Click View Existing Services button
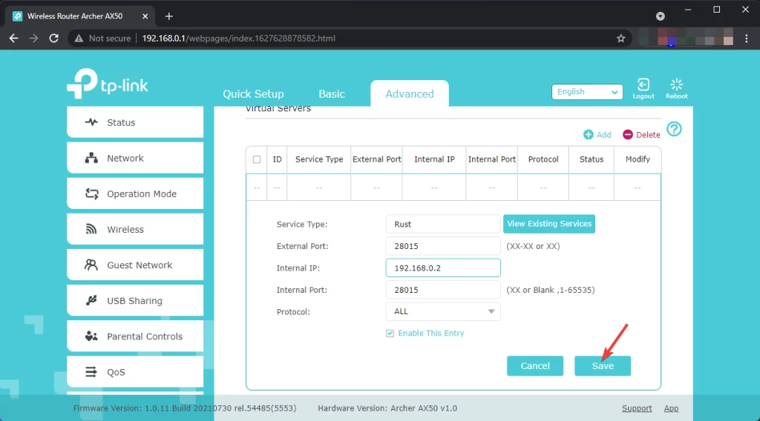 pos(549,224)
